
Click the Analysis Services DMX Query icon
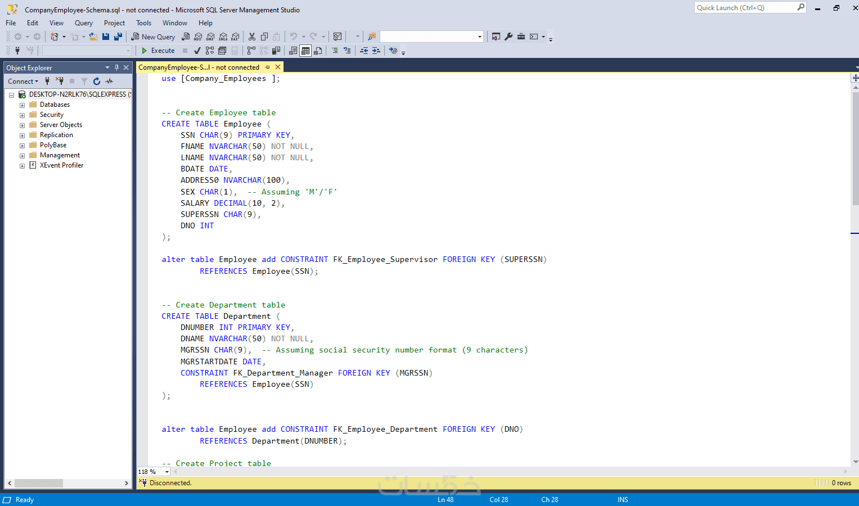[x=210, y=37]
